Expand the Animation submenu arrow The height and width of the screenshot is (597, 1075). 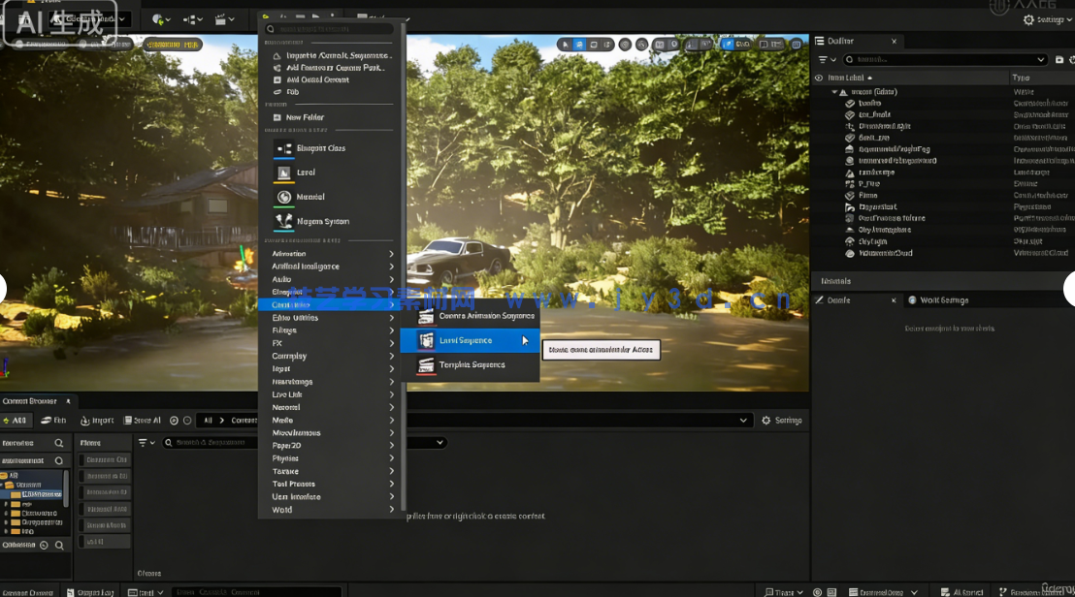pos(392,254)
